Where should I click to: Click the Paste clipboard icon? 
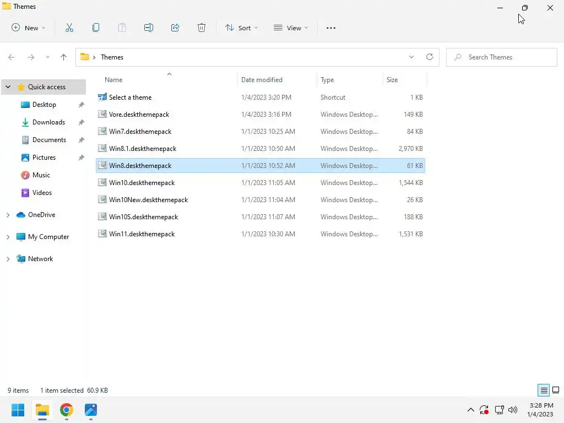tap(122, 28)
